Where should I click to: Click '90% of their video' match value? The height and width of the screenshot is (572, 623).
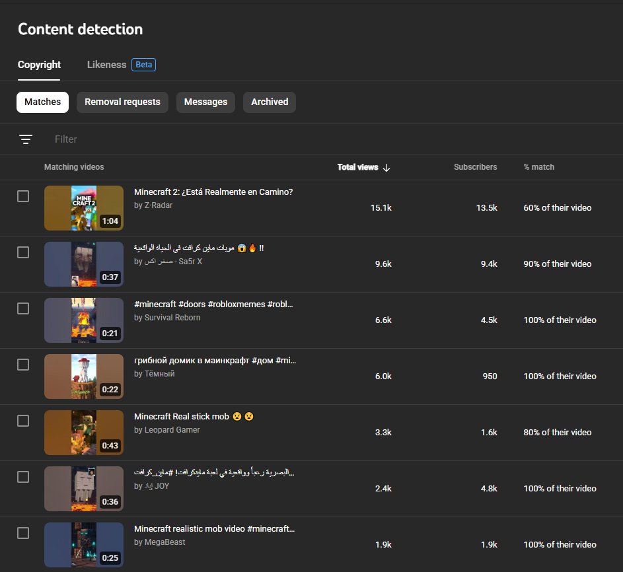coord(557,264)
